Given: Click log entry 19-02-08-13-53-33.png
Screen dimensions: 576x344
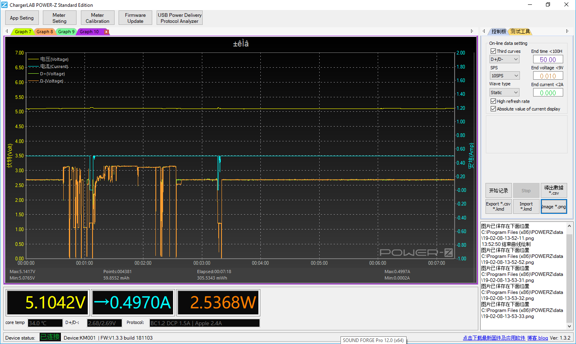Looking at the screenshot, I should pyautogui.click(x=508, y=316).
